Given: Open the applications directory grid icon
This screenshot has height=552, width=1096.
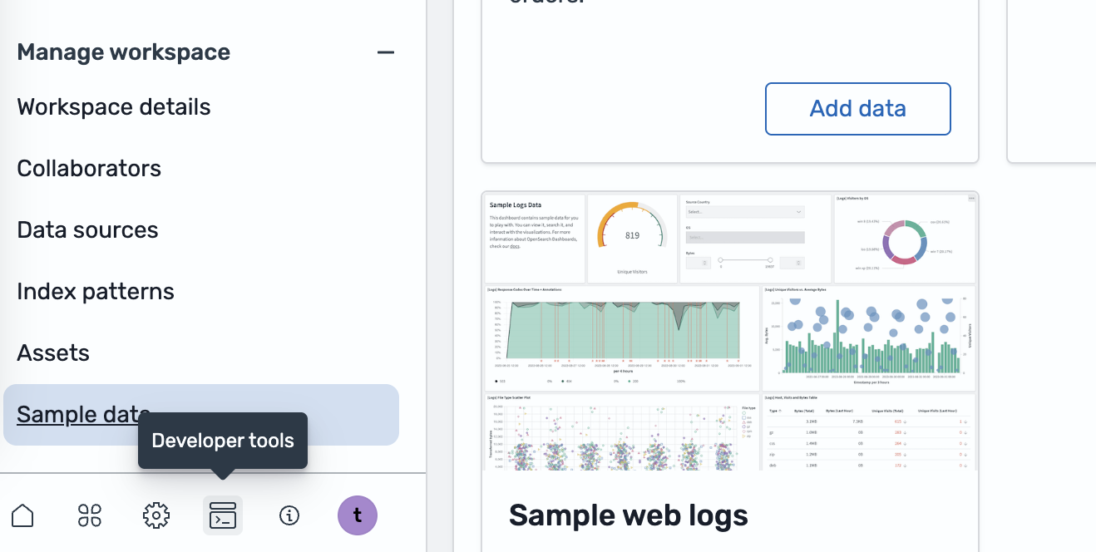Looking at the screenshot, I should [89, 515].
